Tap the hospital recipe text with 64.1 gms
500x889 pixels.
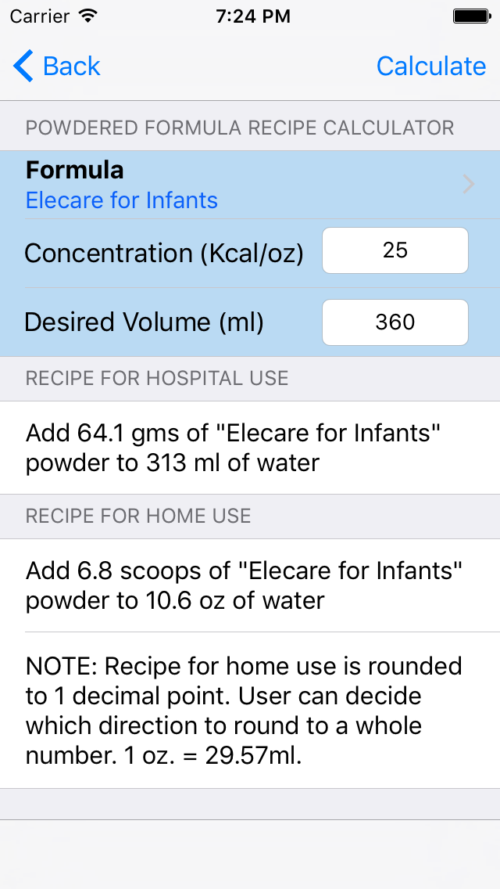point(234,448)
